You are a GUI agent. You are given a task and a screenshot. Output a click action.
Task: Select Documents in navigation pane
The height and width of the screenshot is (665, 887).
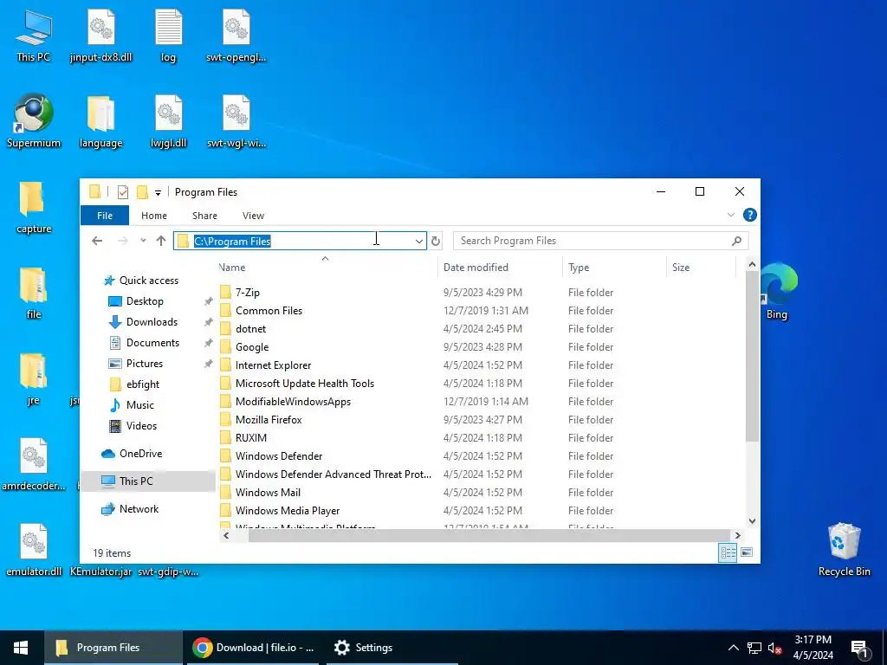pos(152,343)
